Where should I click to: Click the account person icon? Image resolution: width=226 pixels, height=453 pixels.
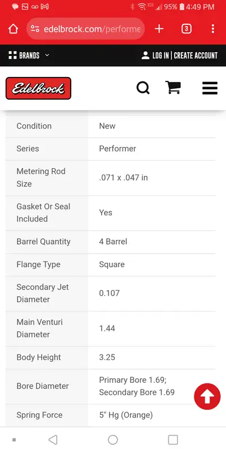pyautogui.click(x=145, y=55)
